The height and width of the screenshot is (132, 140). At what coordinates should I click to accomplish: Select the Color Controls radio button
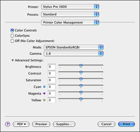coord(12,30)
